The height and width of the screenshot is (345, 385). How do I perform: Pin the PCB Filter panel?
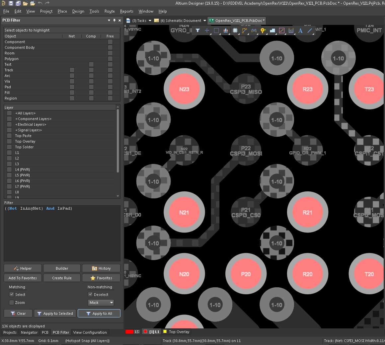click(115, 20)
